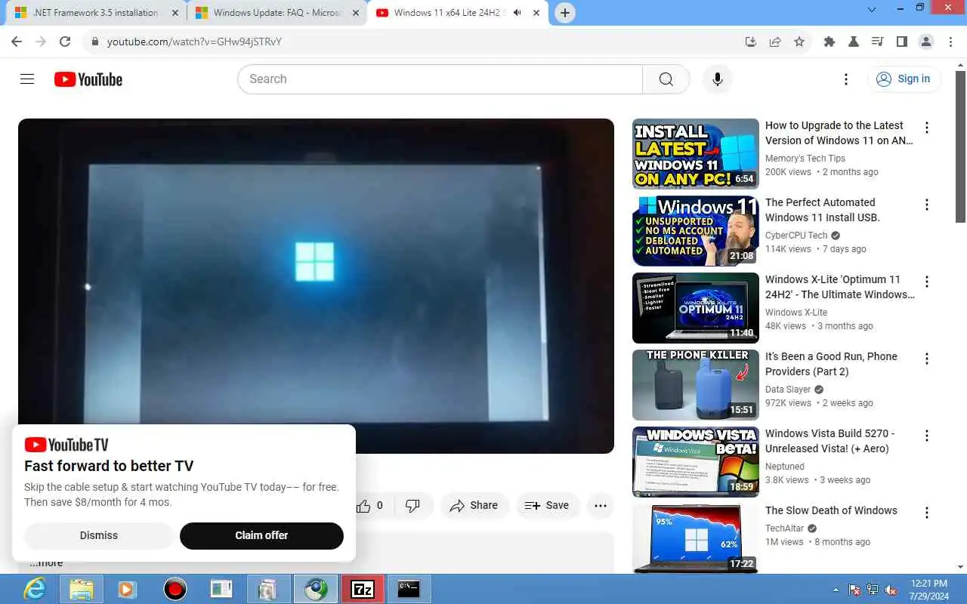Save the video to a playlist
This screenshot has height=604, width=967.
547,506
